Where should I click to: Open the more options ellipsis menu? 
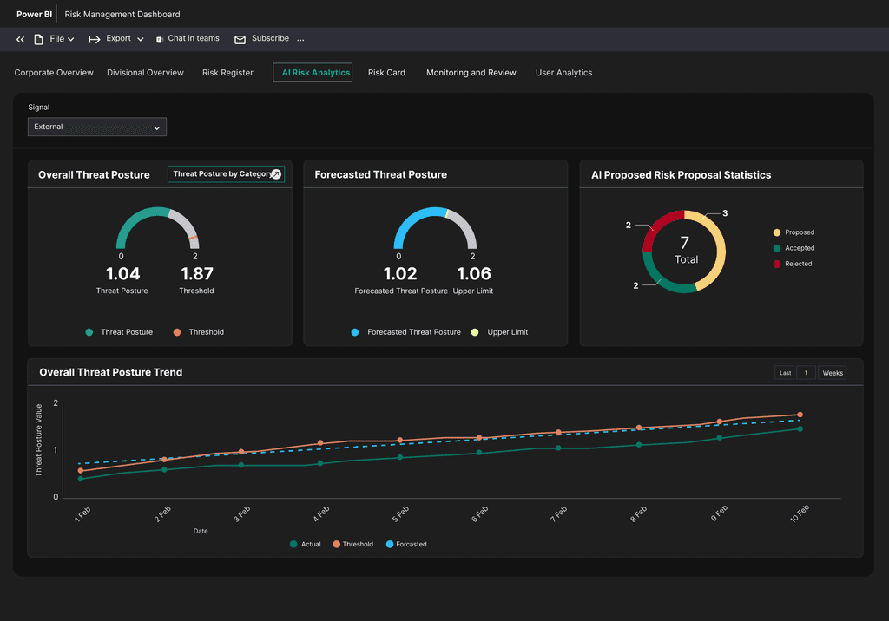(300, 39)
